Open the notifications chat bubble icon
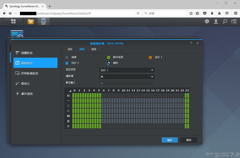Image resolution: width=240 pixels, height=158 pixels. (207, 21)
